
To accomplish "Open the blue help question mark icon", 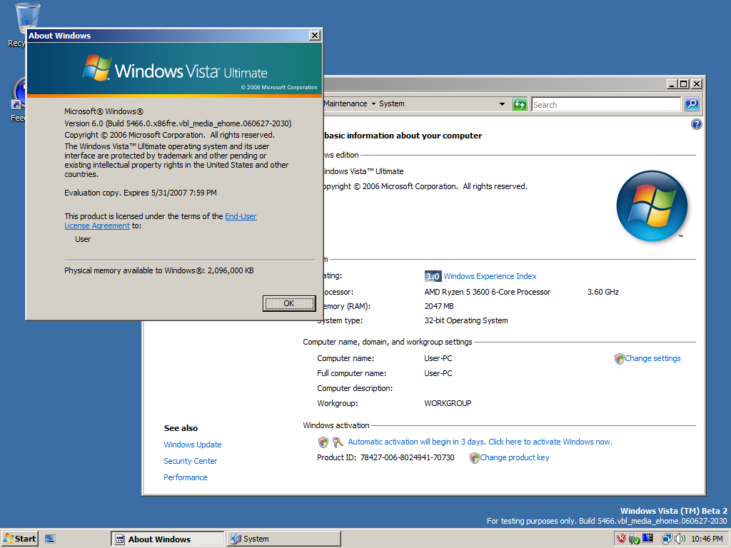I will (x=697, y=124).
